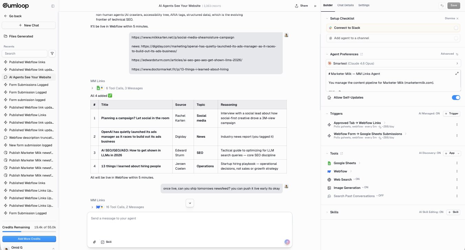Toggle Image Generation ON state
Viewport: 465px width, 250px height.
coord(365,187)
